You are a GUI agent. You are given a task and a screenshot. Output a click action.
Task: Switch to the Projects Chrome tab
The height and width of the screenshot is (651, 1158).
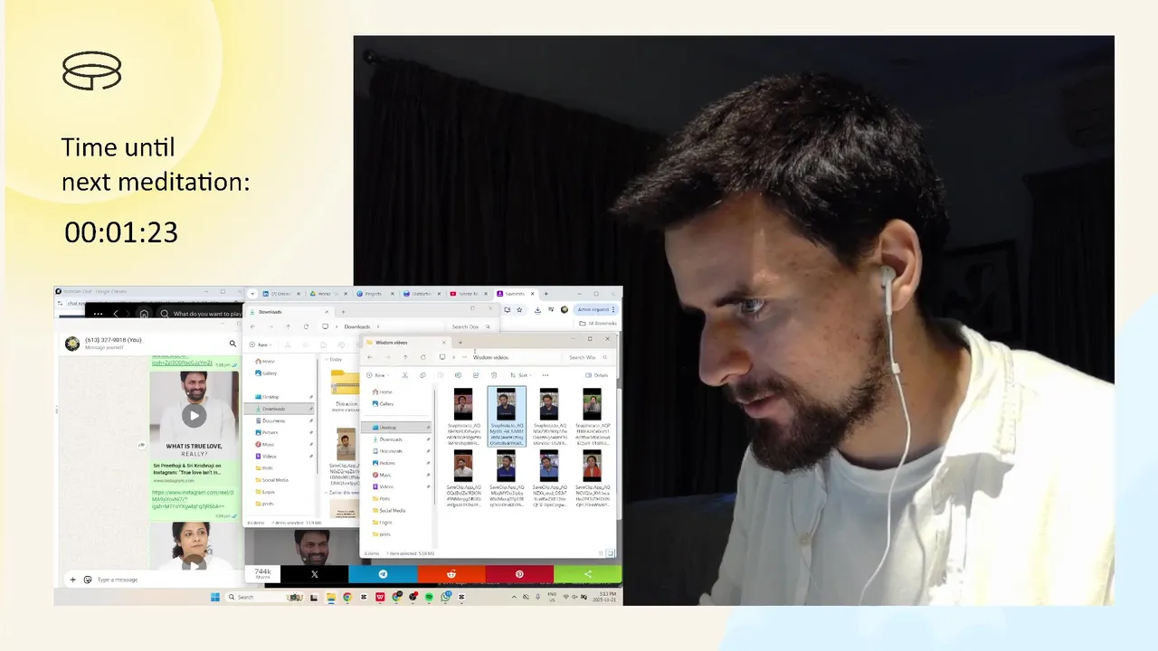[375, 294]
